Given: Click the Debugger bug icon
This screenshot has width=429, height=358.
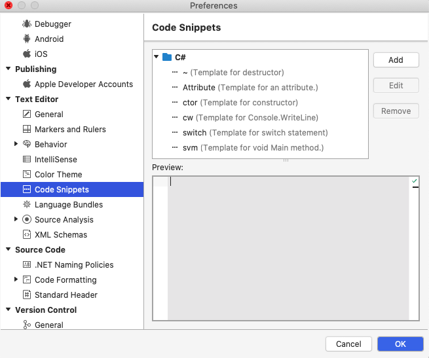Looking at the screenshot, I should point(27,24).
